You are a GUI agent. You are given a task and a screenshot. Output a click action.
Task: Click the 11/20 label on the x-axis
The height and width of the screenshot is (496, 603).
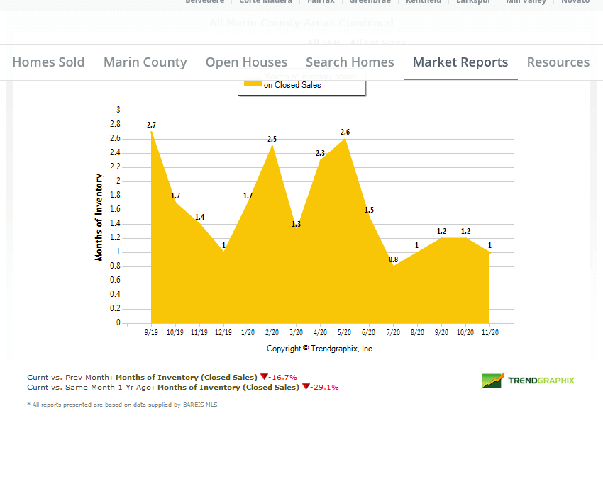click(489, 332)
